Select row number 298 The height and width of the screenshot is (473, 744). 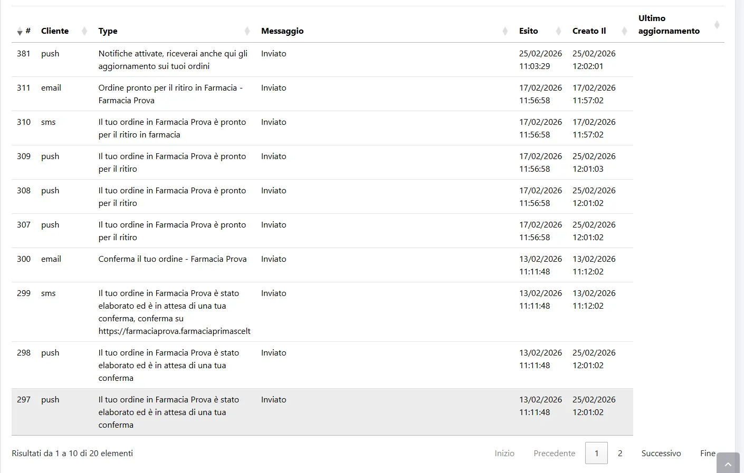click(24, 353)
